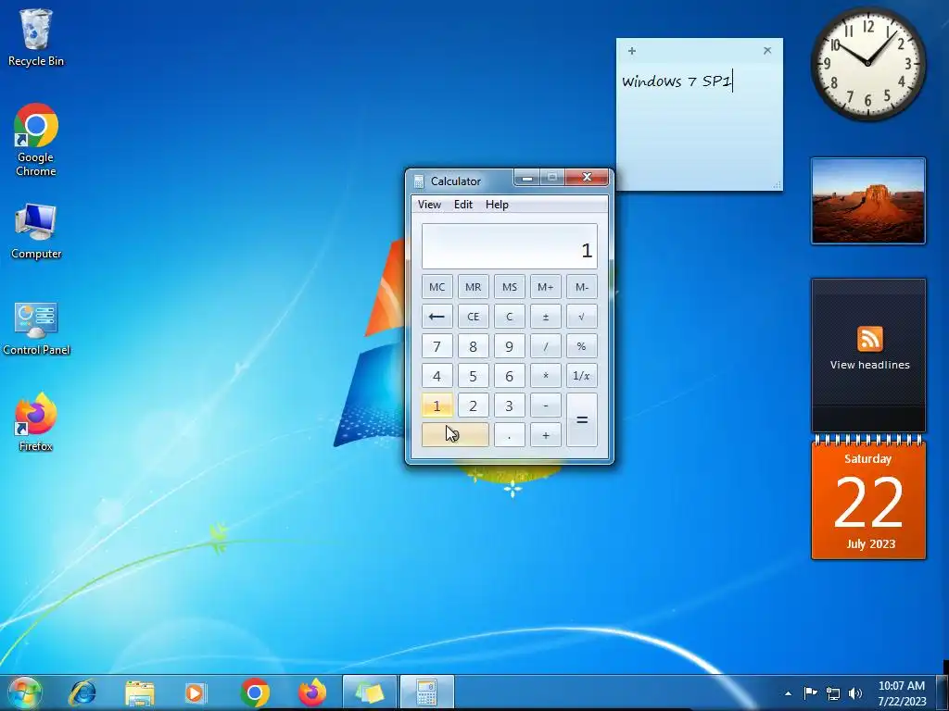Screen dimensions: 949x711
Task: Launch Internet Explorer from the taskbar
Action: click(x=82, y=692)
